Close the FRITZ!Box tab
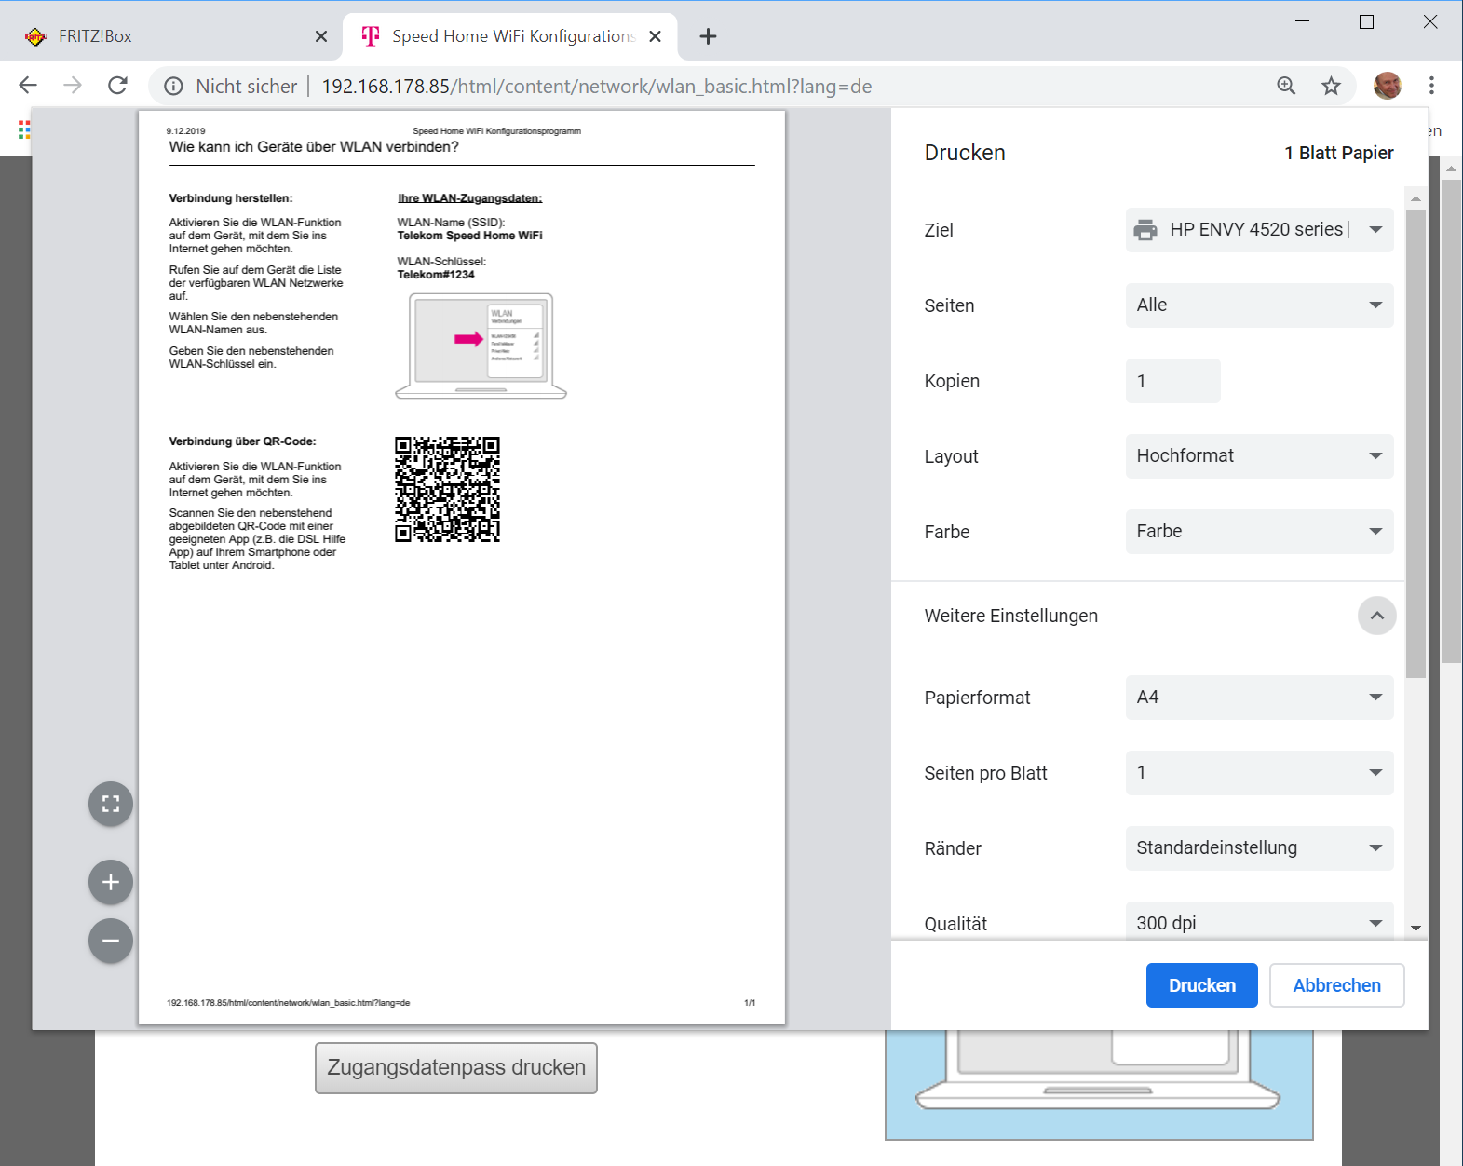This screenshot has height=1166, width=1463. pos(321,36)
